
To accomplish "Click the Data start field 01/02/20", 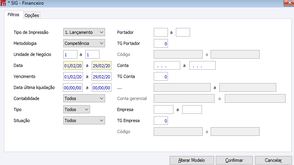I will coord(73,65).
